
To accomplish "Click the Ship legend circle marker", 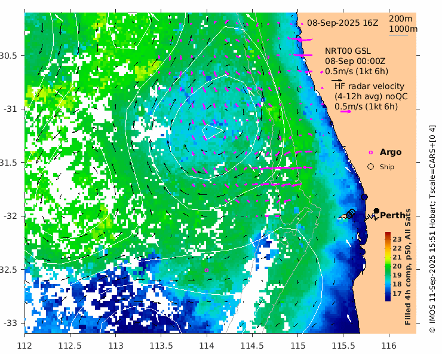I will click(x=370, y=167).
